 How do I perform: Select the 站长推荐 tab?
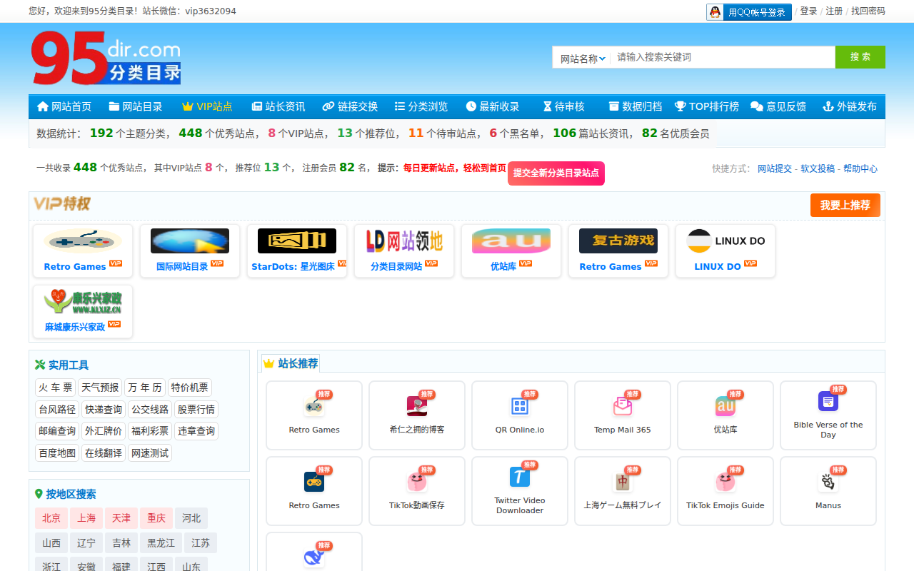click(x=291, y=363)
